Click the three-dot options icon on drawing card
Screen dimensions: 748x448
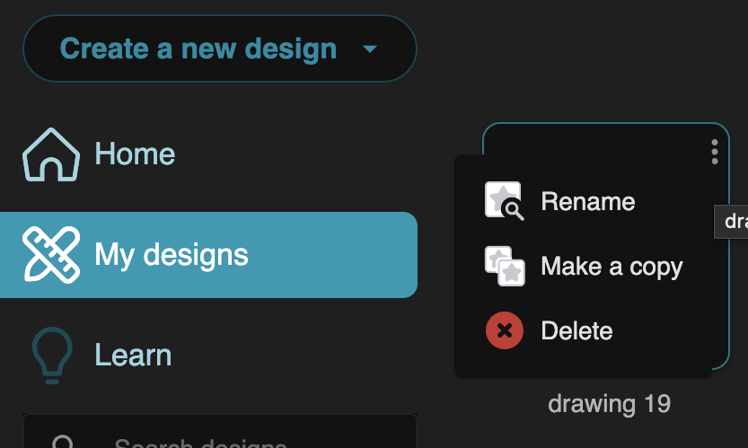click(x=714, y=152)
